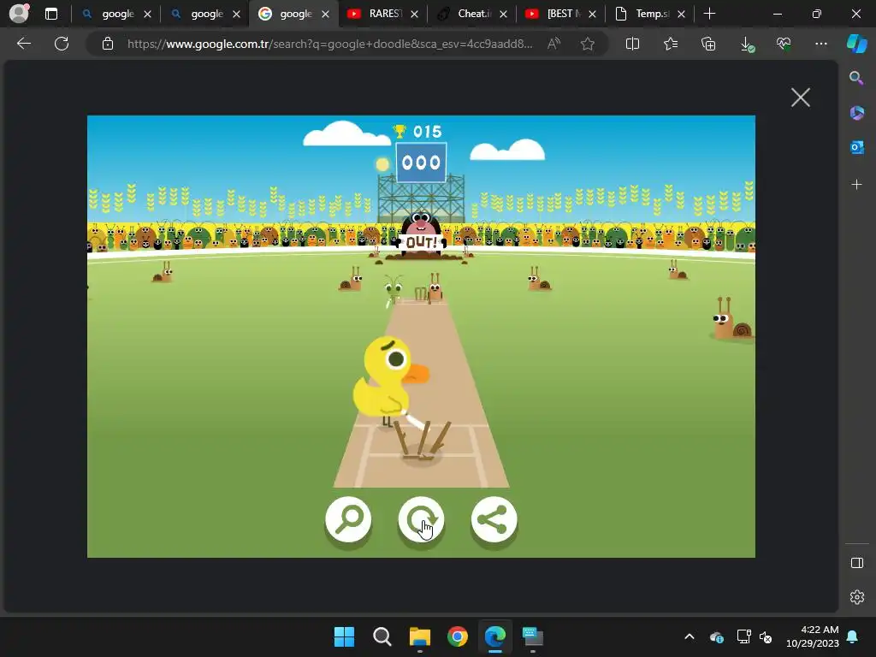Open Collections panel
876x657 pixels.
point(708,44)
